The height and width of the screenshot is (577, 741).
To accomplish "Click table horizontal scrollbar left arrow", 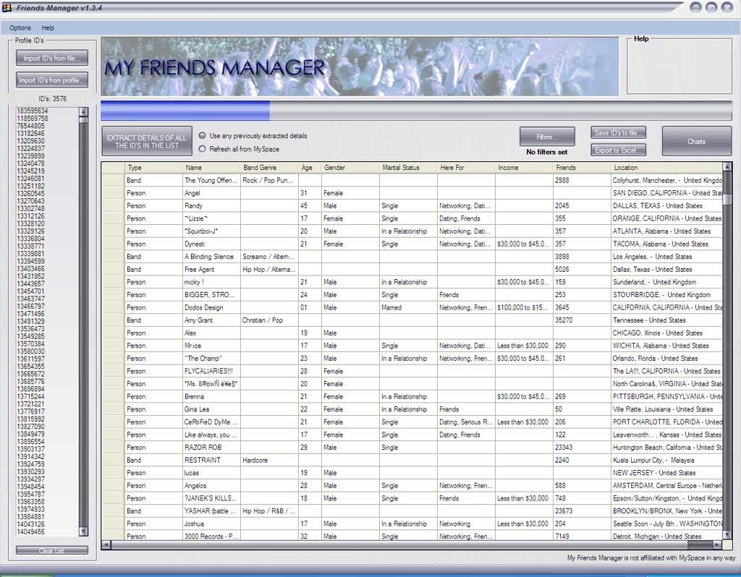I will click(106, 545).
